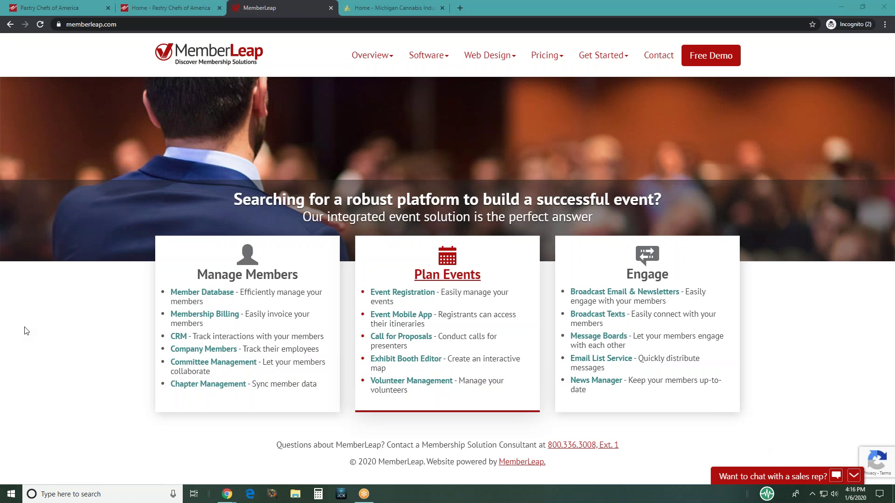The width and height of the screenshot is (895, 503).
Task: Open the Plan Events heading link
Action: pos(447,274)
